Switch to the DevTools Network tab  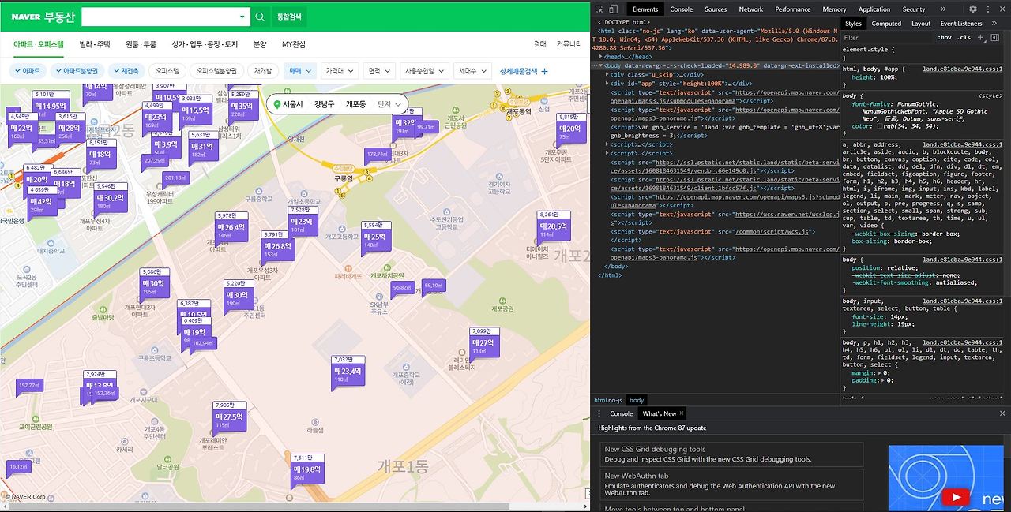point(750,9)
